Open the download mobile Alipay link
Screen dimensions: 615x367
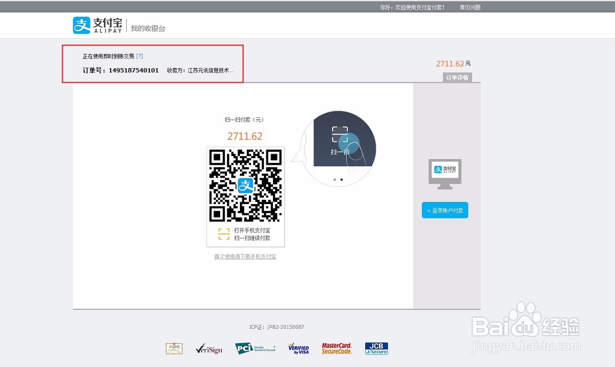click(x=245, y=256)
